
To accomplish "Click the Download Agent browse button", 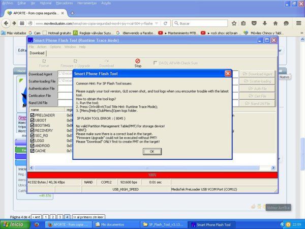I will 257,74.
